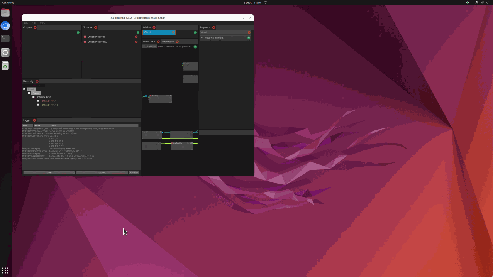Click the Time column header in Logger
493x277 pixels.
click(x=28, y=125)
